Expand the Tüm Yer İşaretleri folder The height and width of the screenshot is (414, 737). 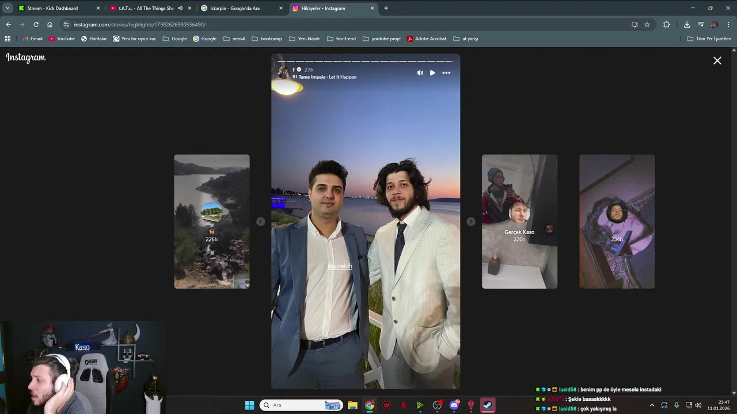(709, 39)
